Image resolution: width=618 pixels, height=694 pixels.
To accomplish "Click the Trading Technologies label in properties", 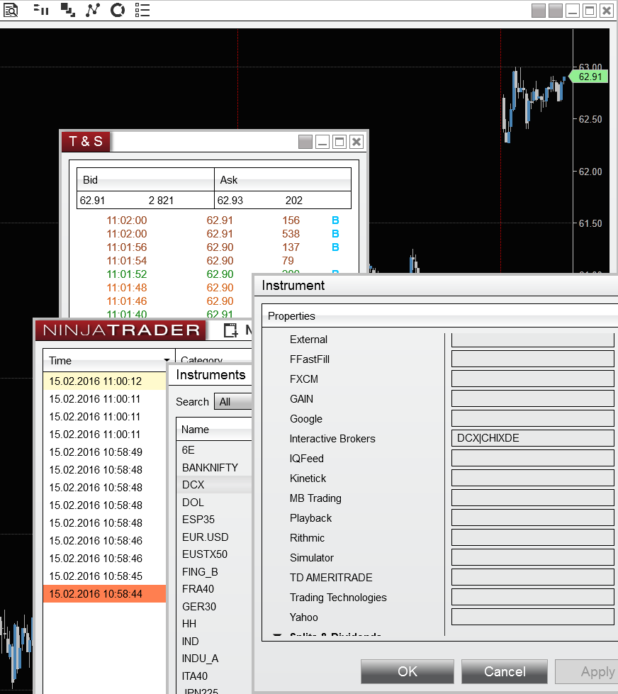I will (338, 598).
